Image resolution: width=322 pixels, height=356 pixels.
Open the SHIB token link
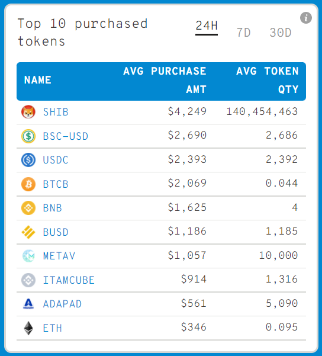coord(56,112)
